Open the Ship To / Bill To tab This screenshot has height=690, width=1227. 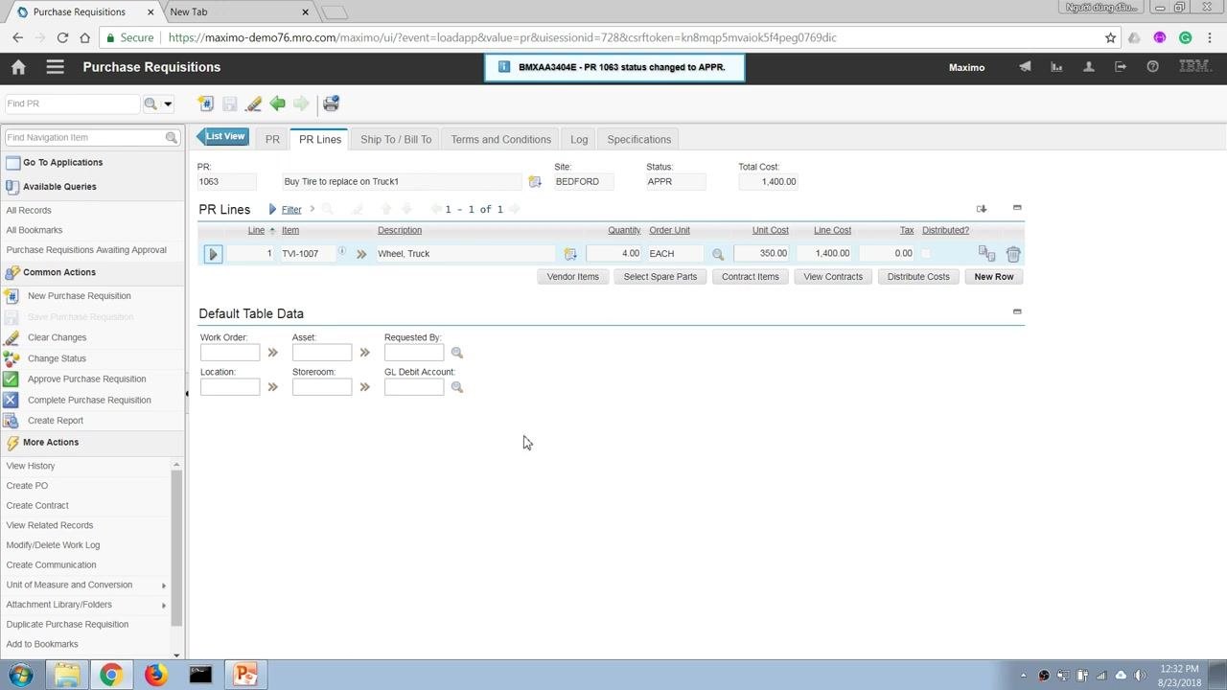coord(396,139)
